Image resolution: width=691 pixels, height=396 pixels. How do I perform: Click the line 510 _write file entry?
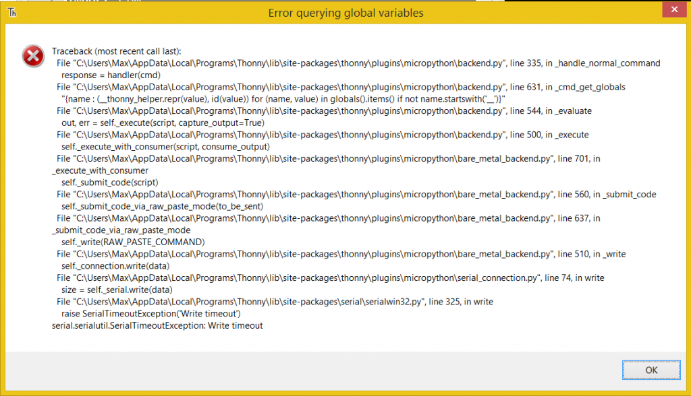[341, 253]
